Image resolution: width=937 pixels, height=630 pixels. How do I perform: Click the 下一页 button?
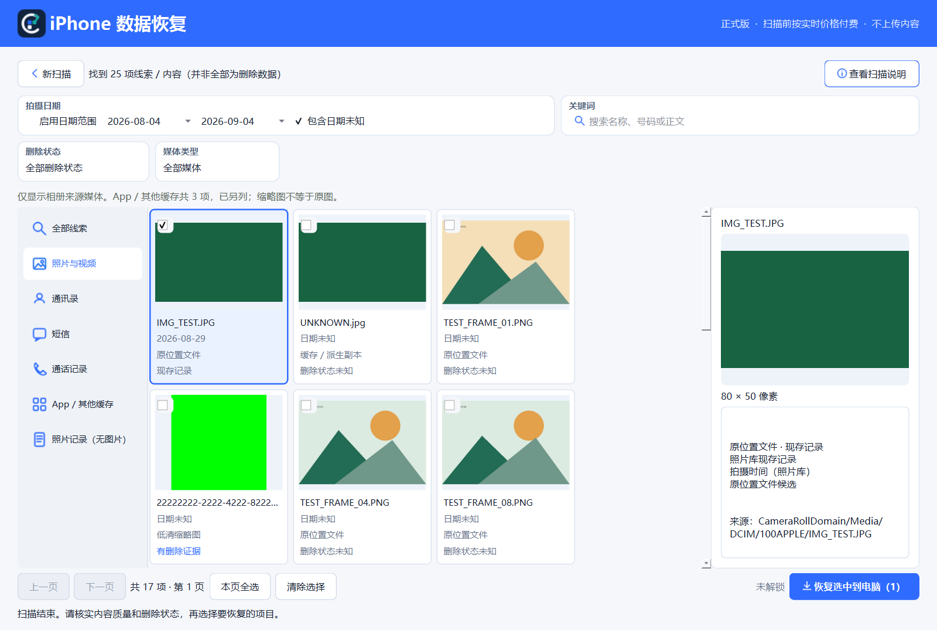pyautogui.click(x=100, y=587)
